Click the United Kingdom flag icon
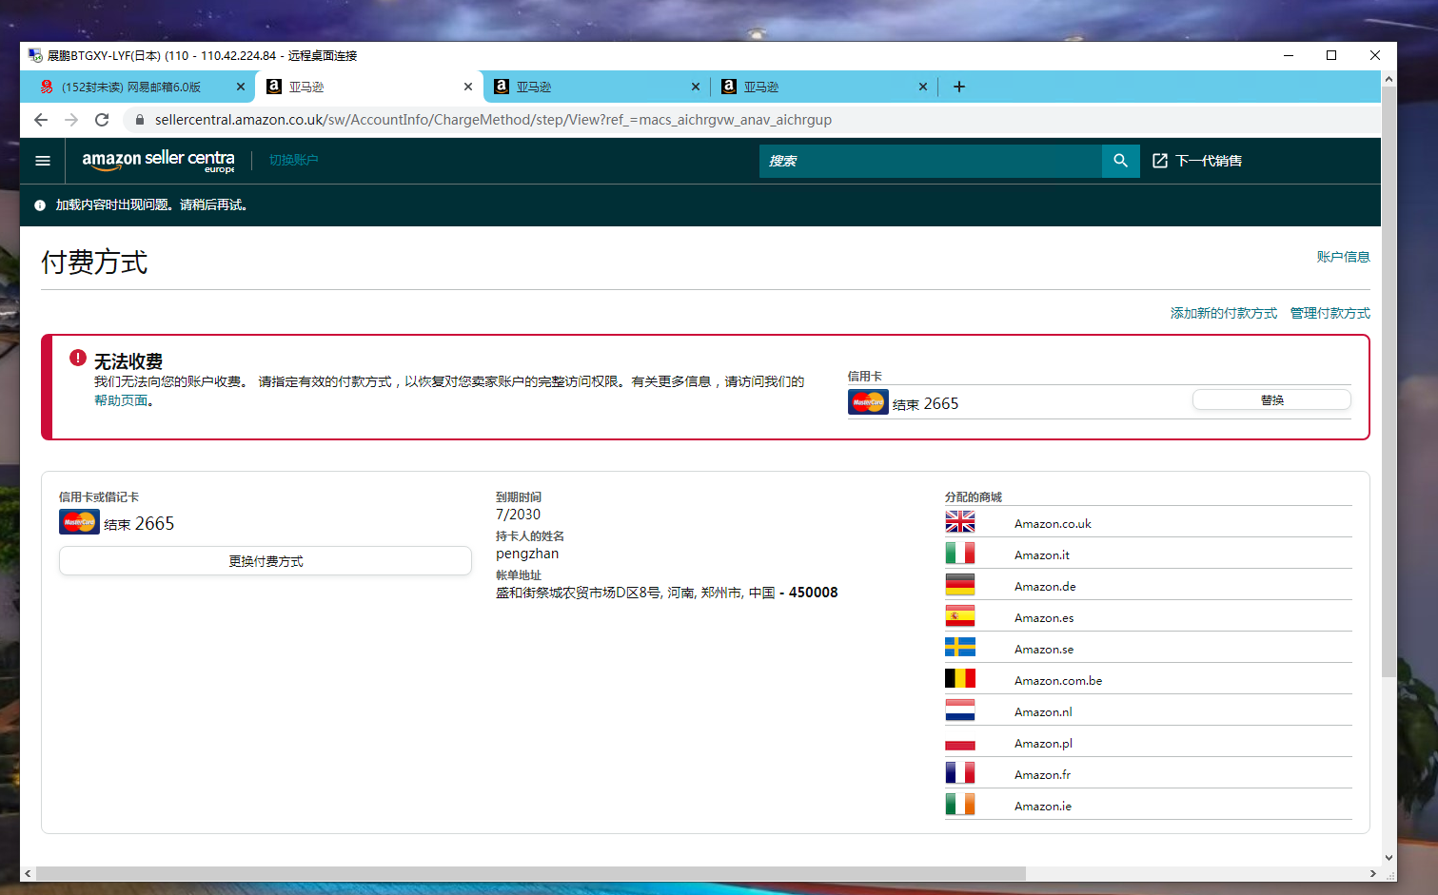Viewport: 1438px width, 895px height. click(959, 522)
